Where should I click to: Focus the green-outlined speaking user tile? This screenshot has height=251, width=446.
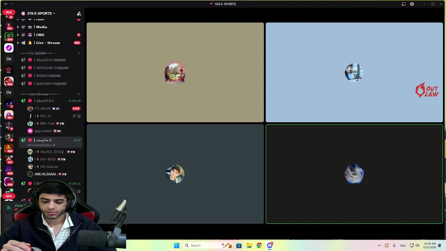click(x=354, y=174)
